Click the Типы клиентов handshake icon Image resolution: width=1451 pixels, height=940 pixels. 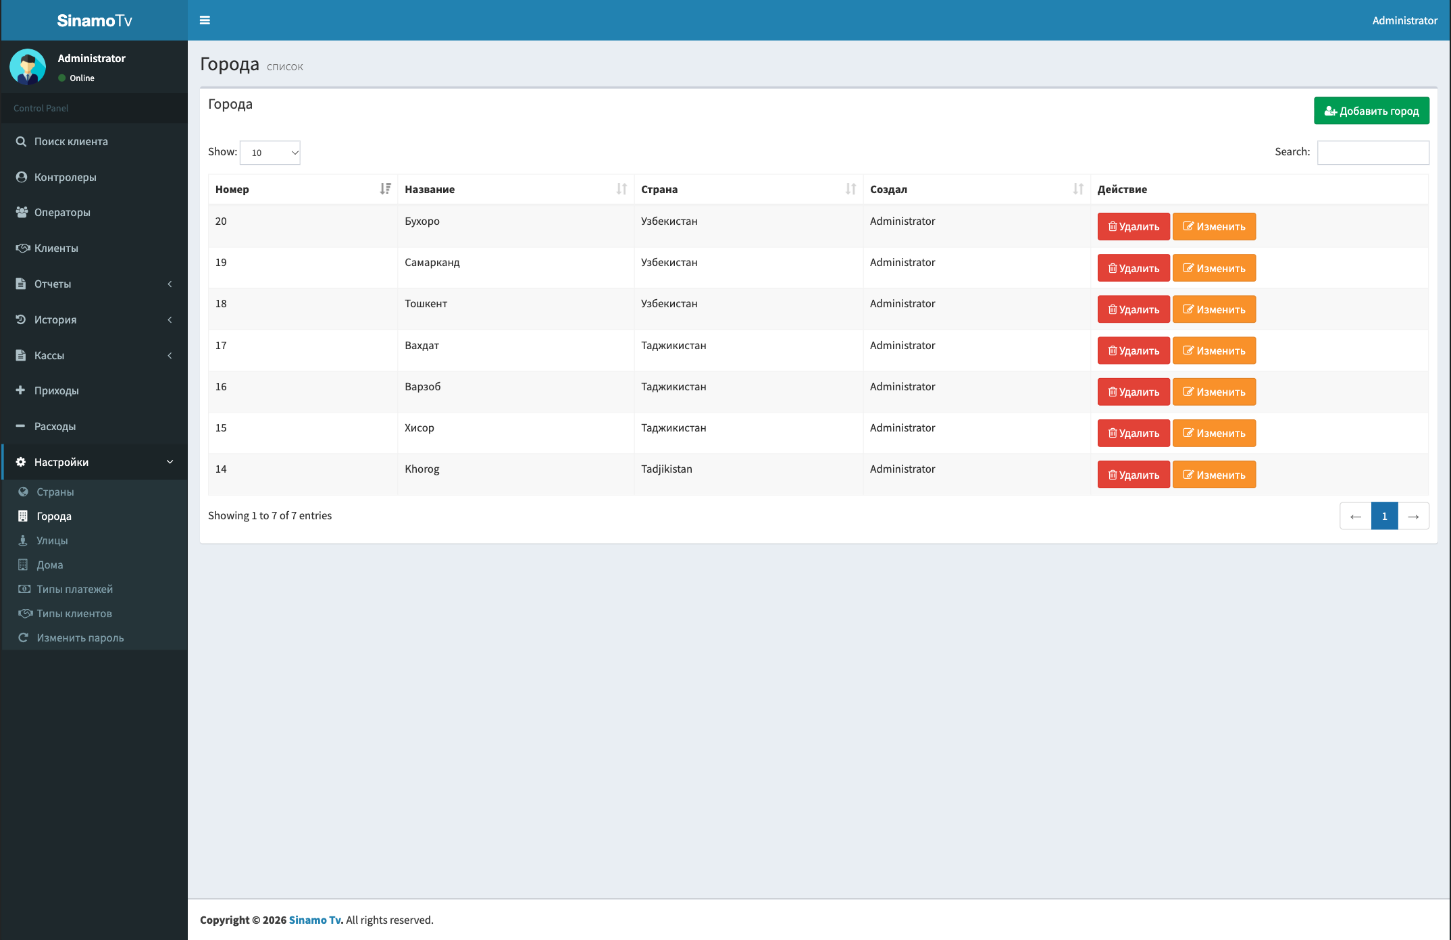[x=25, y=613]
